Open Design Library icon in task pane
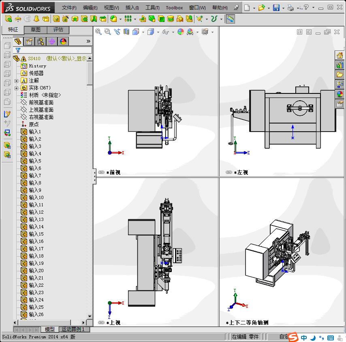The height and width of the screenshot is (342, 346). tap(340, 65)
